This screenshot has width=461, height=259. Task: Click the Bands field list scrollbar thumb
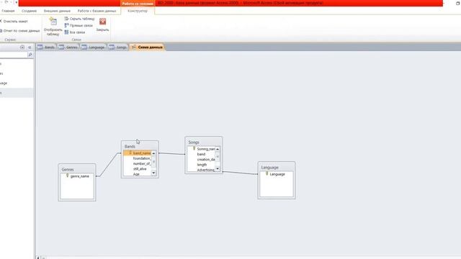point(153,161)
